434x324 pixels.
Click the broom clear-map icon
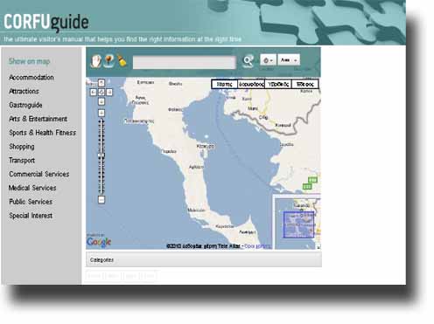coord(122,60)
